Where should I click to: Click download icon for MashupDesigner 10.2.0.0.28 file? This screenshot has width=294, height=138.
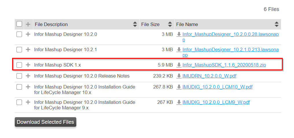point(179,34)
